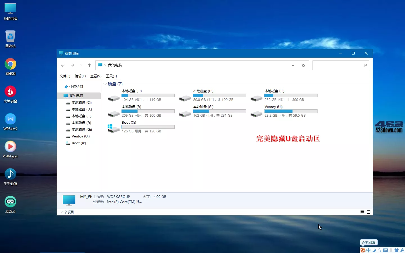Click the search input box

pyautogui.click(x=337, y=65)
